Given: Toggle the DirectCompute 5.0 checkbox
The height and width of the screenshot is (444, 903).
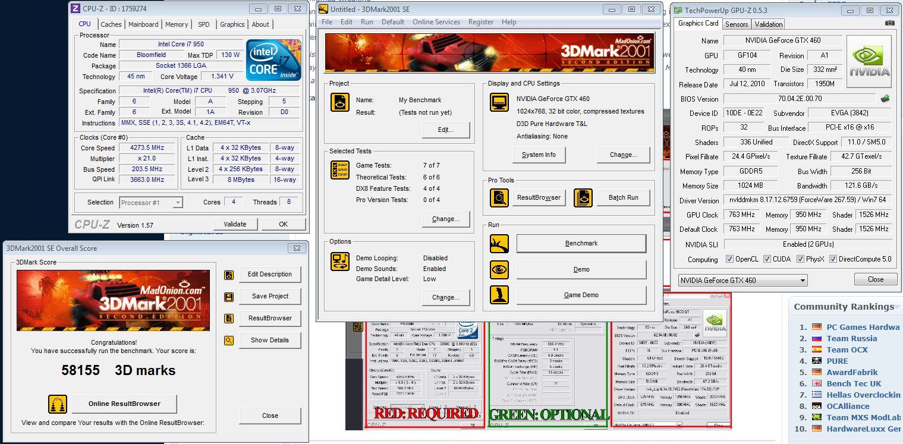Looking at the screenshot, I should 833,259.
